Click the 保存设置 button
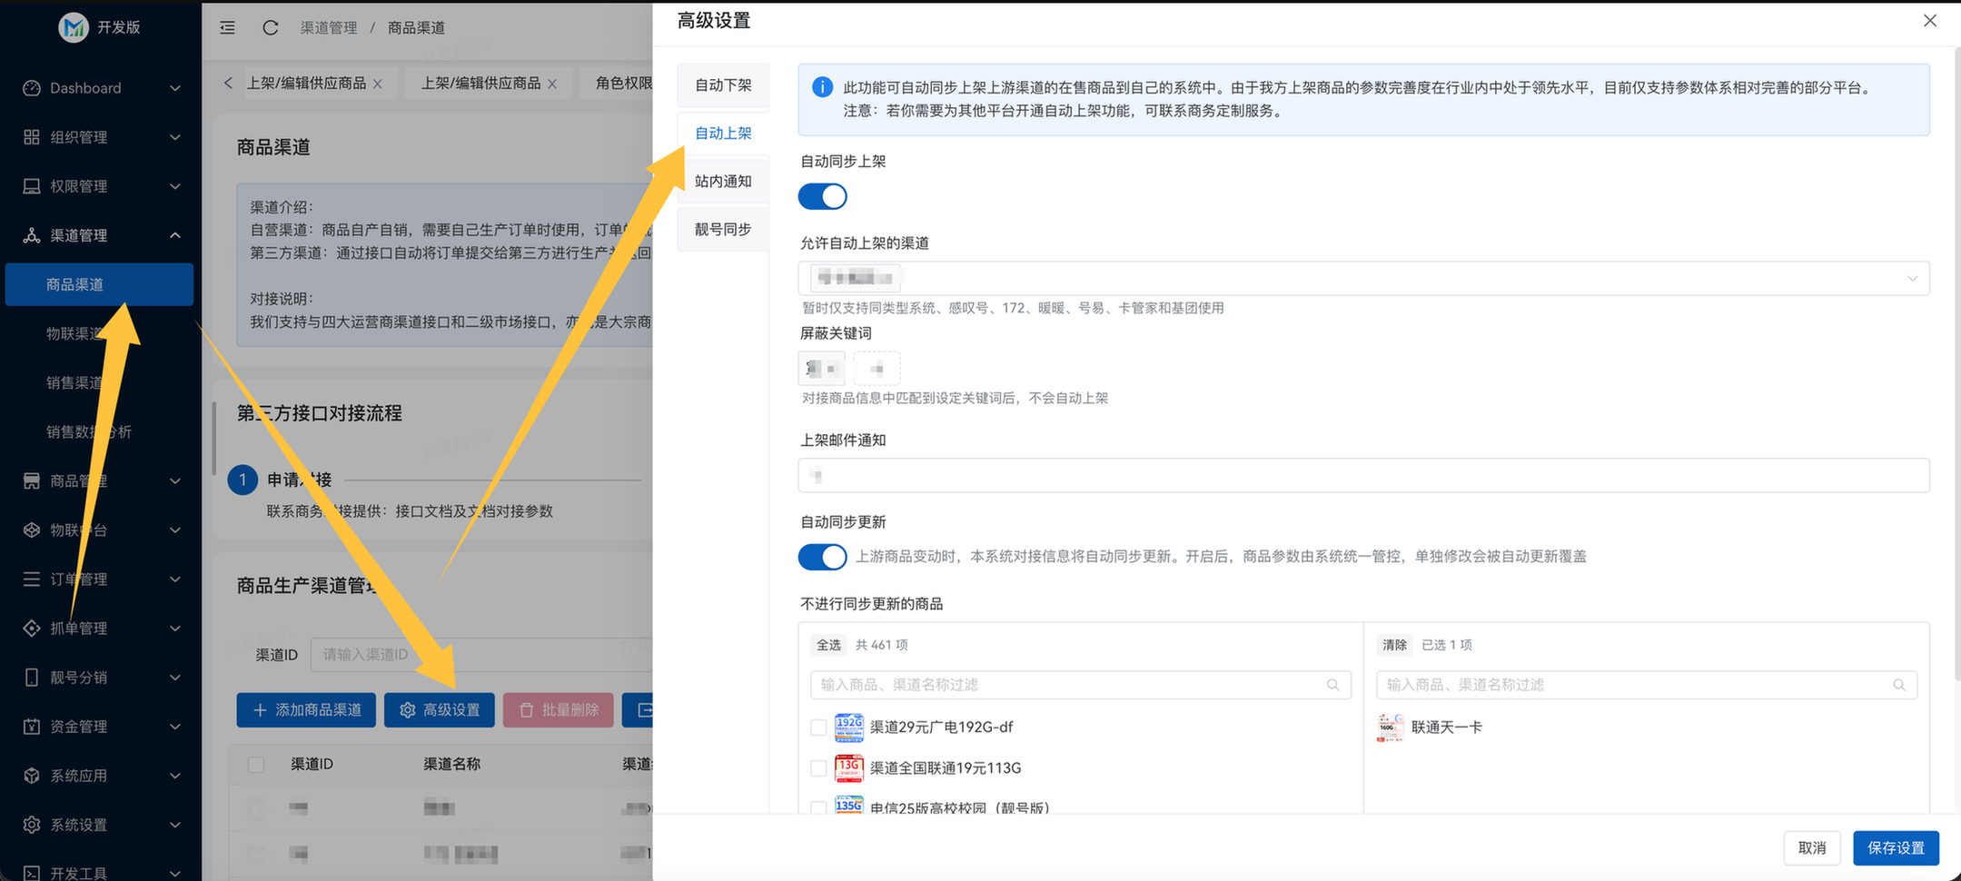Viewport: 1961px width, 881px height. point(1895,847)
